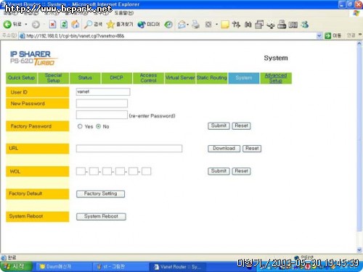Click the IE Back arrow button
The width and height of the screenshot is (363, 272).
coord(7,24)
